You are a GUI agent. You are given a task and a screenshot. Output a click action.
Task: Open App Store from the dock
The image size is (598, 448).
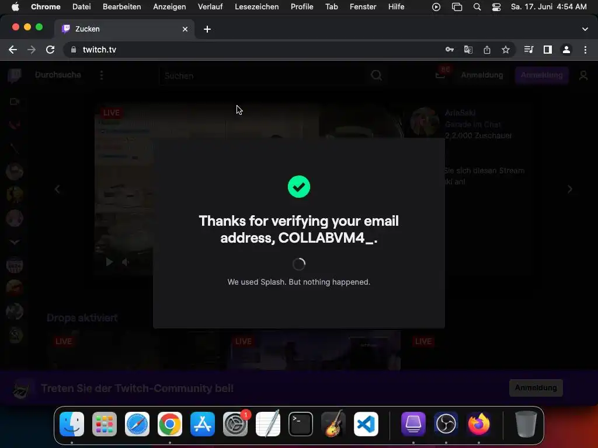tap(203, 424)
